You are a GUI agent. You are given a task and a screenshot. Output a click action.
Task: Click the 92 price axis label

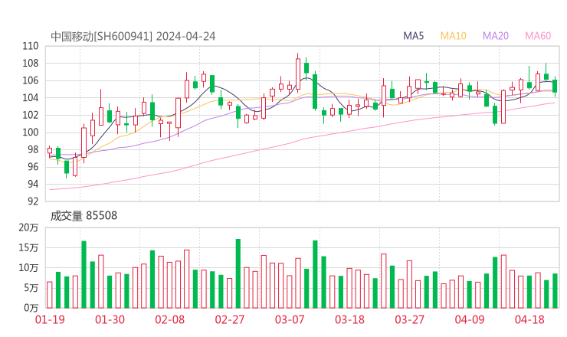(33, 201)
